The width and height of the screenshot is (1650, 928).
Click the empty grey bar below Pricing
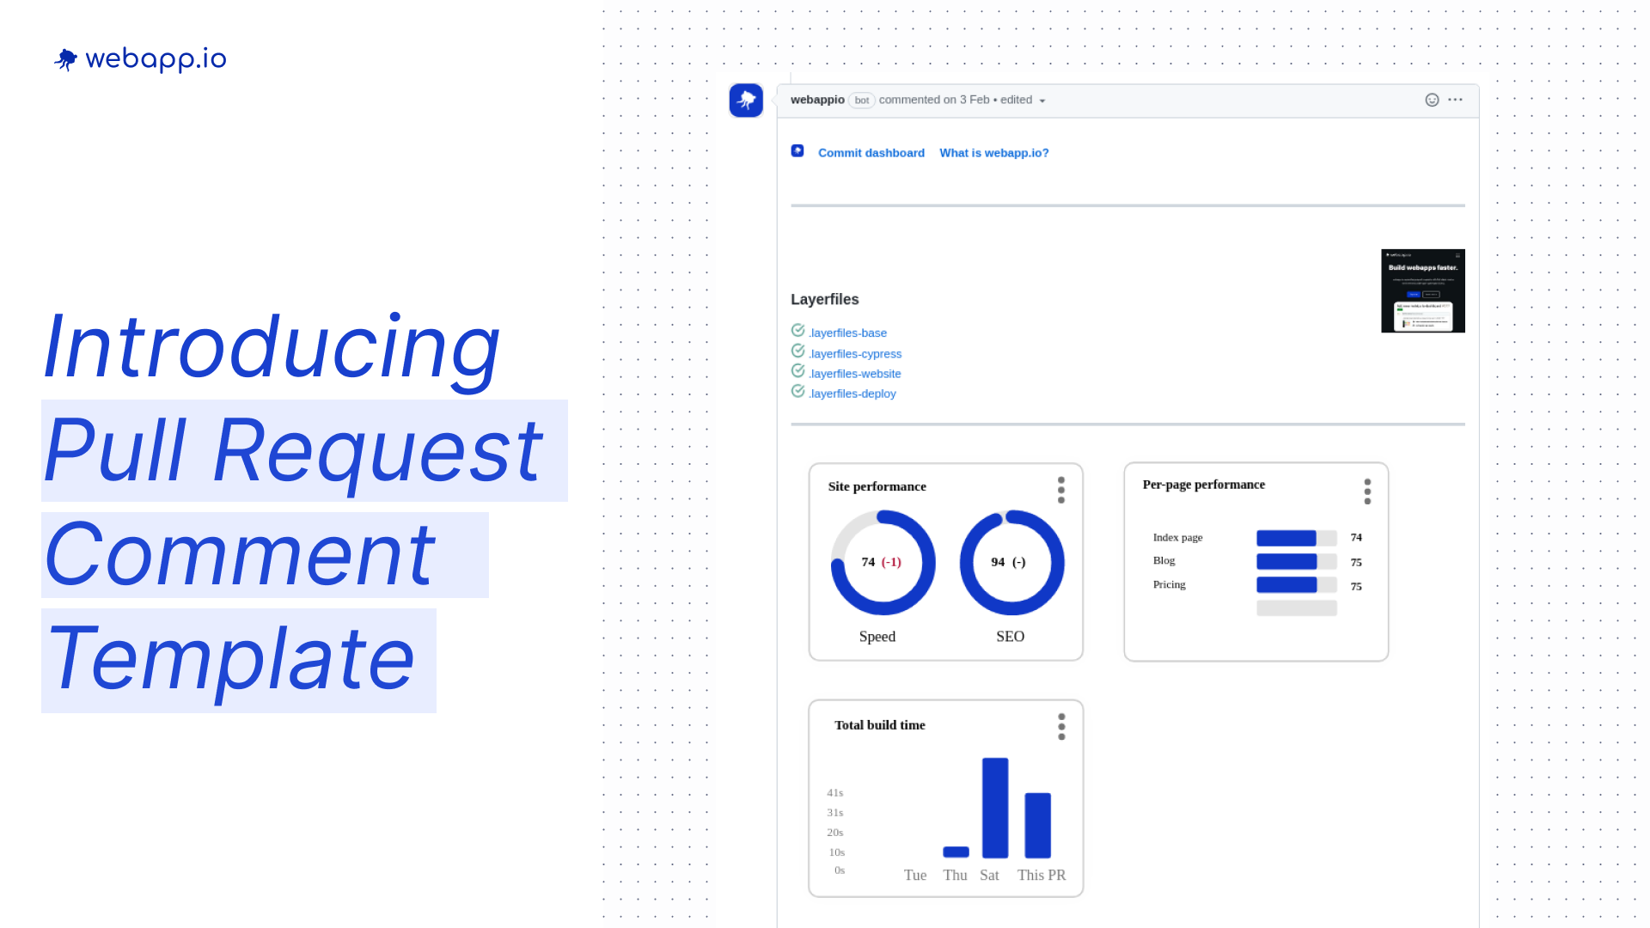[x=1297, y=608]
